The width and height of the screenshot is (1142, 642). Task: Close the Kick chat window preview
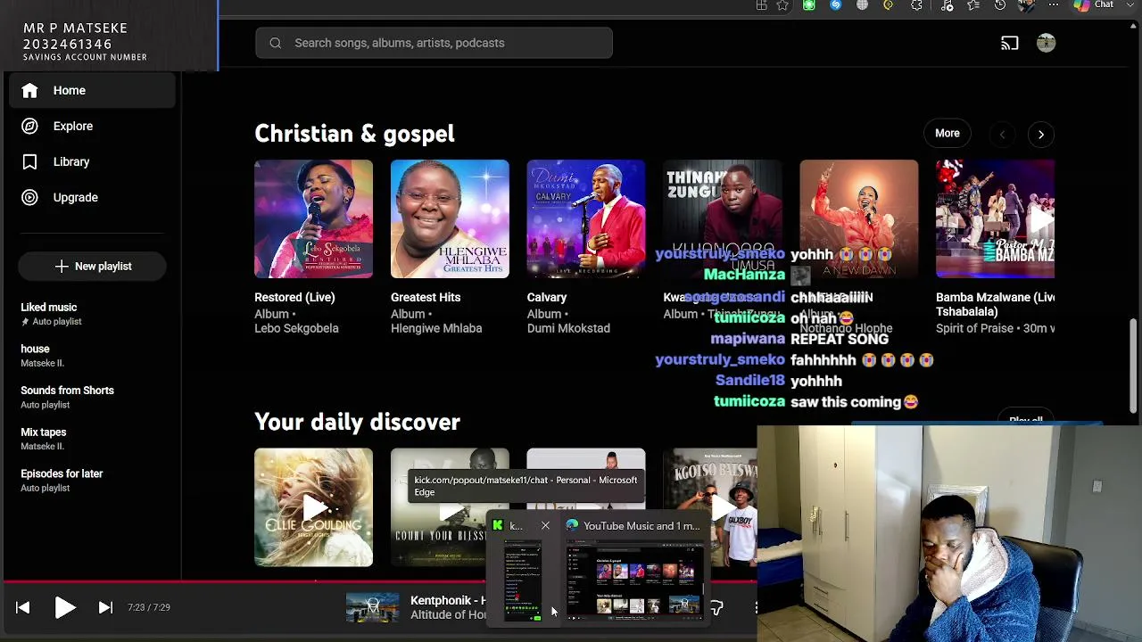(x=545, y=526)
